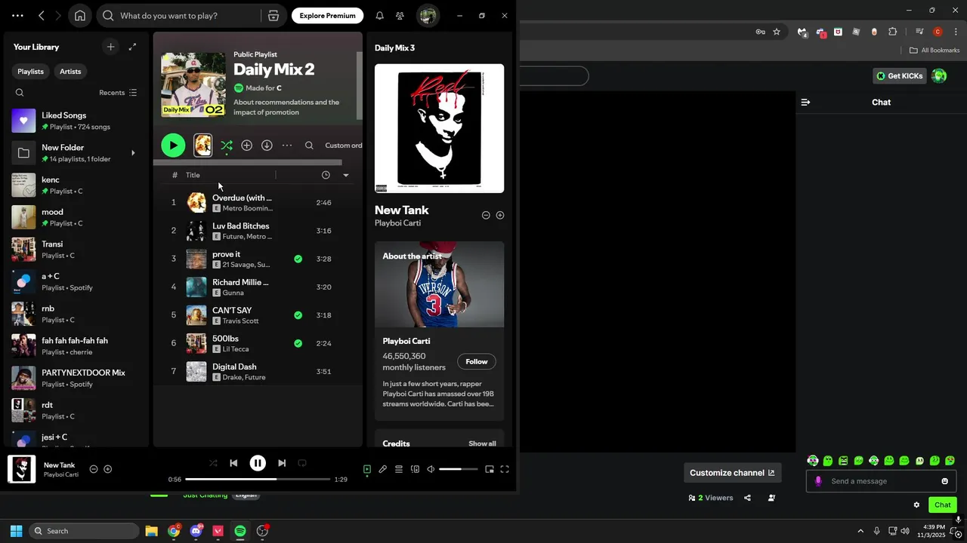Create a playlist with the plus icon

[x=110, y=47]
